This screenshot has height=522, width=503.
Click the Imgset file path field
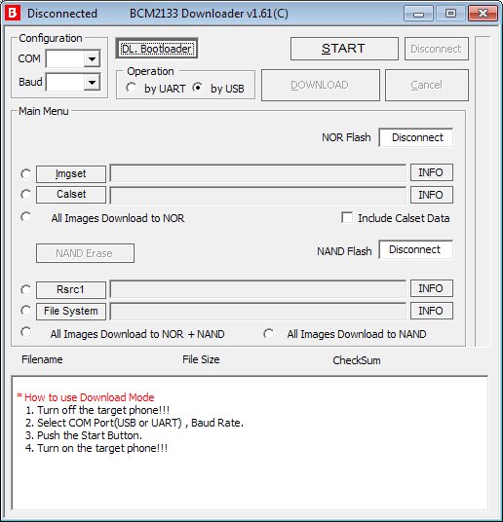point(258,172)
